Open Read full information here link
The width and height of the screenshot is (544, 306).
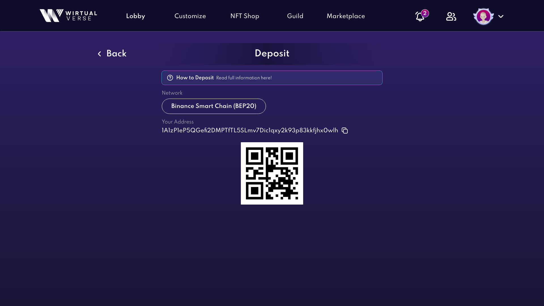click(244, 78)
